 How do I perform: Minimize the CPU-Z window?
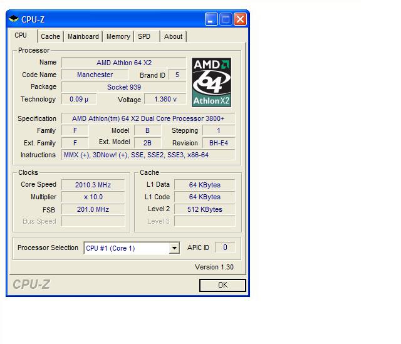pos(211,19)
